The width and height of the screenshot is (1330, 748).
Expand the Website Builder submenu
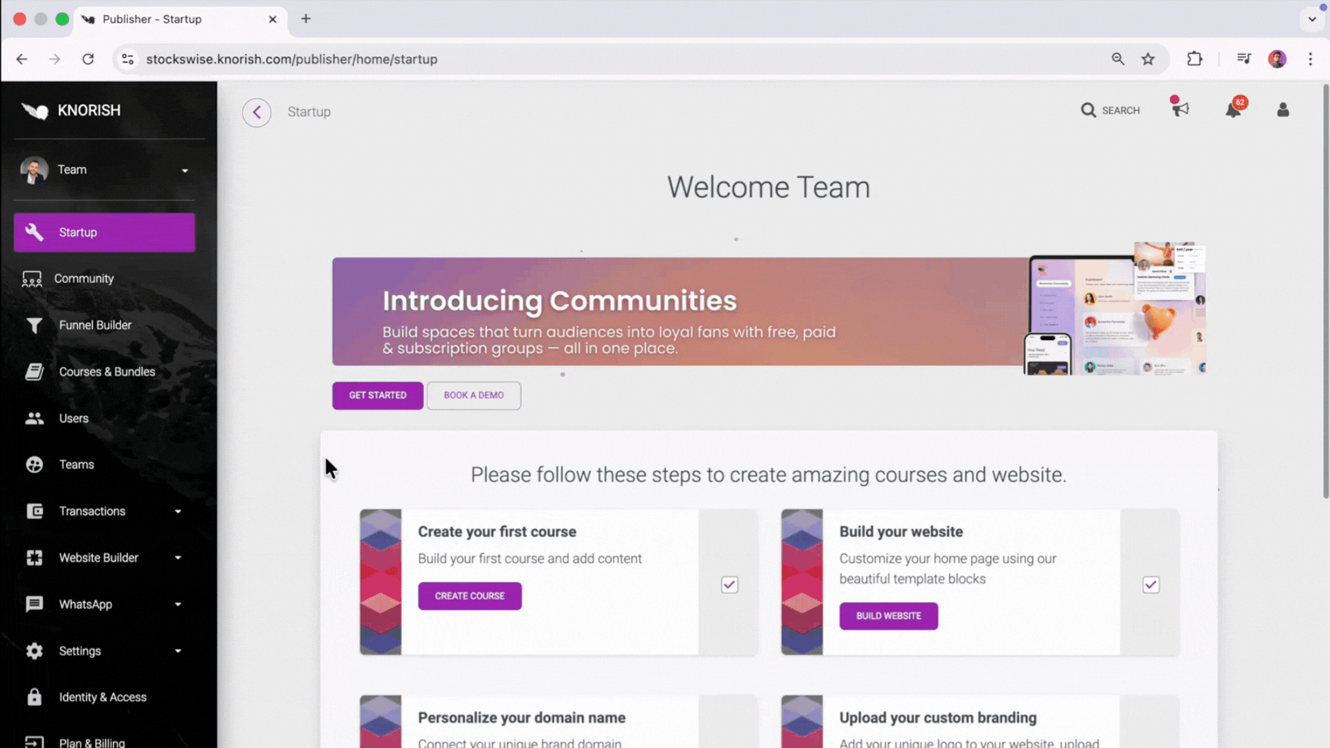click(178, 558)
